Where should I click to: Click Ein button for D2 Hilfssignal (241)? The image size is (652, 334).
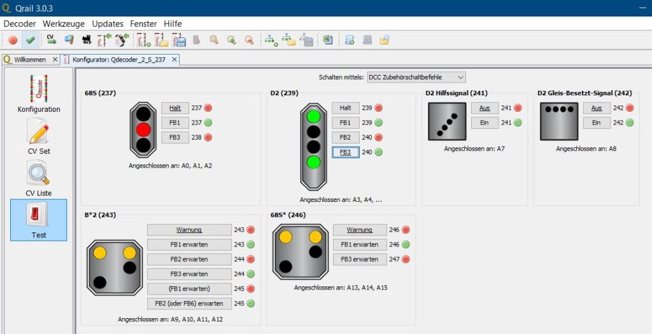pos(485,123)
